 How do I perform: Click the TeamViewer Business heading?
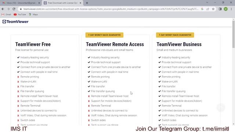click(179, 44)
